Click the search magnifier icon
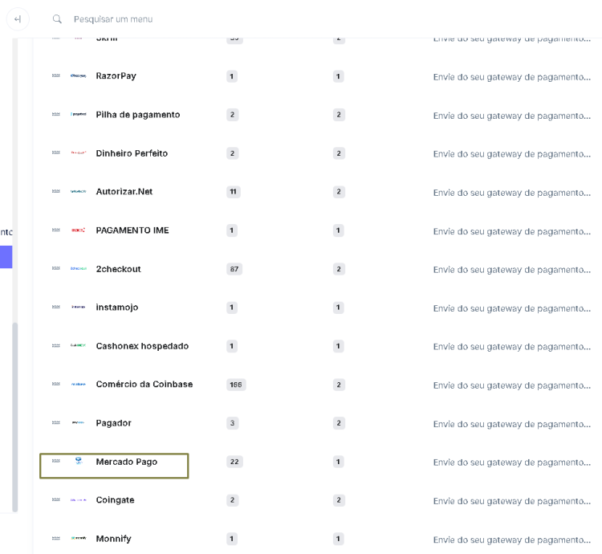 coord(57,18)
